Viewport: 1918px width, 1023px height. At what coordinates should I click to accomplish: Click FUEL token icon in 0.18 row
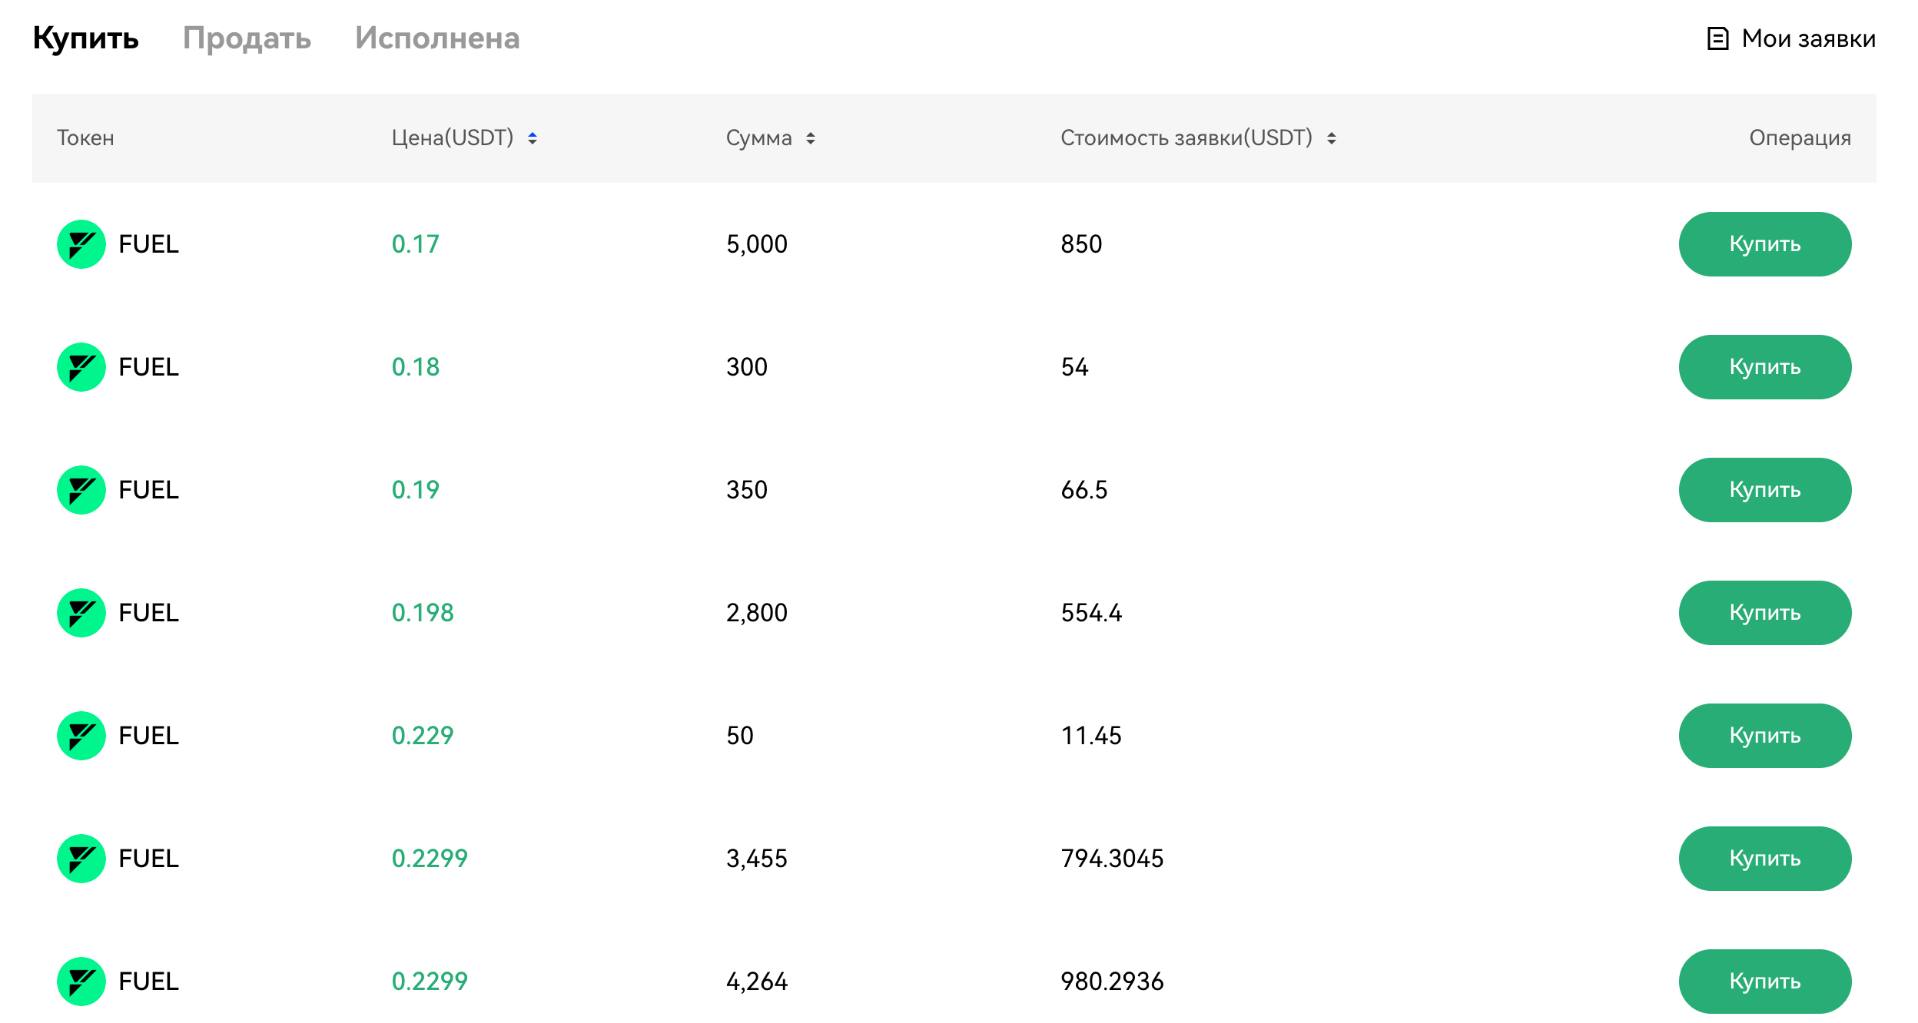pos(81,367)
